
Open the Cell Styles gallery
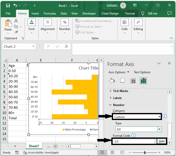tap(86, 32)
